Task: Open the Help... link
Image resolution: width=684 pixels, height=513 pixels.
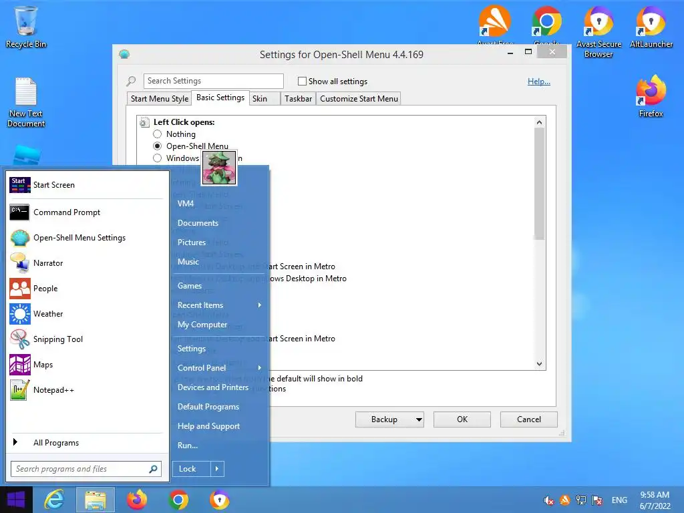Action: 539,81
